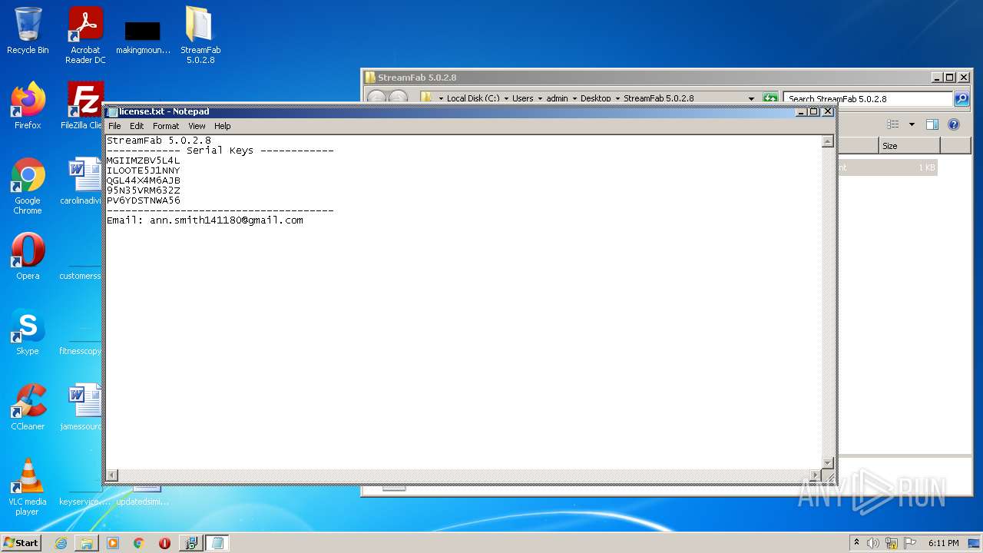Open the network tray icon
The width and height of the screenshot is (983, 553).
click(892, 543)
